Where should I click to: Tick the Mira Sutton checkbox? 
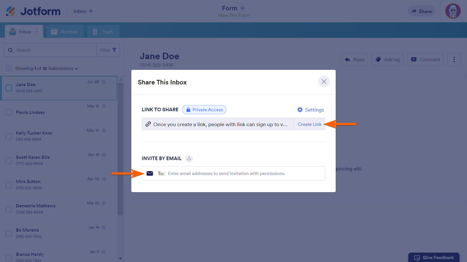coord(9,185)
